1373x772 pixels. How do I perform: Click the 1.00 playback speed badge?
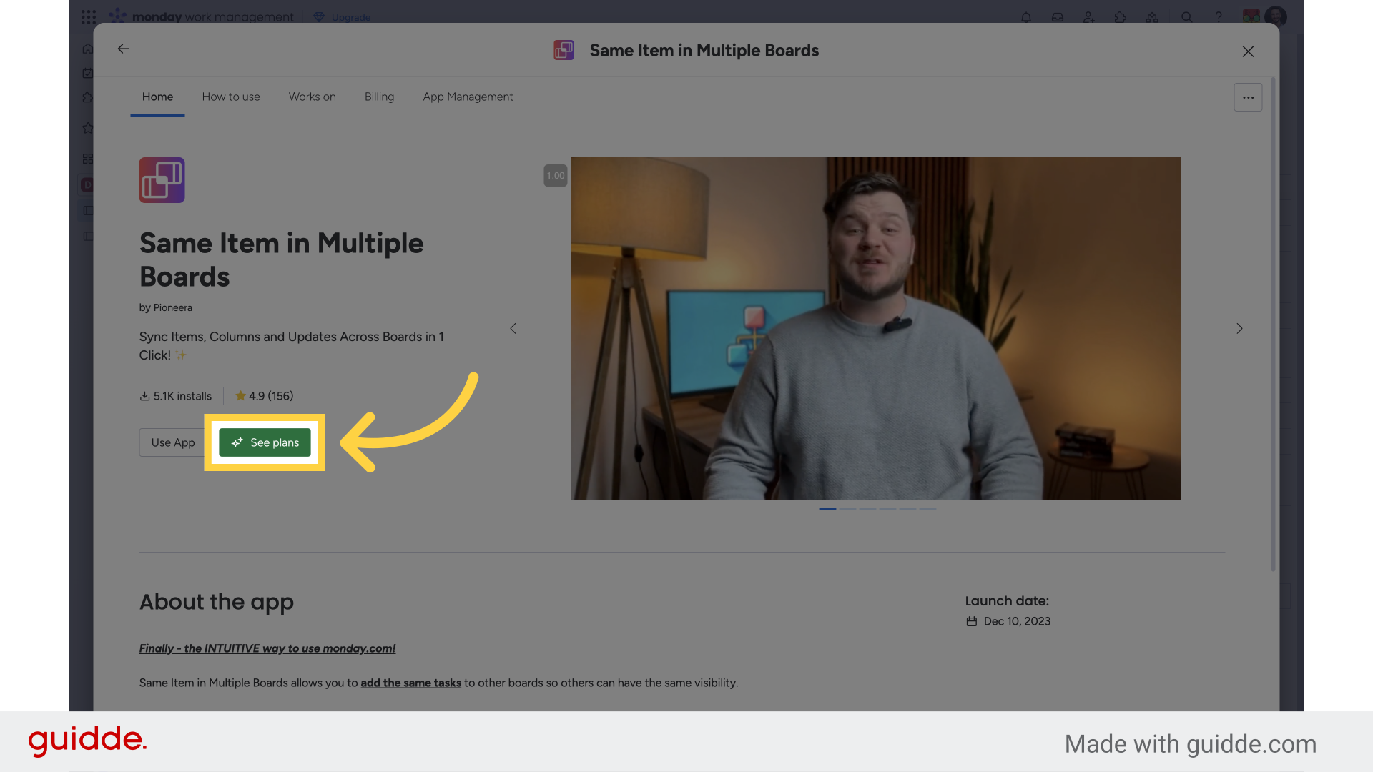556,176
